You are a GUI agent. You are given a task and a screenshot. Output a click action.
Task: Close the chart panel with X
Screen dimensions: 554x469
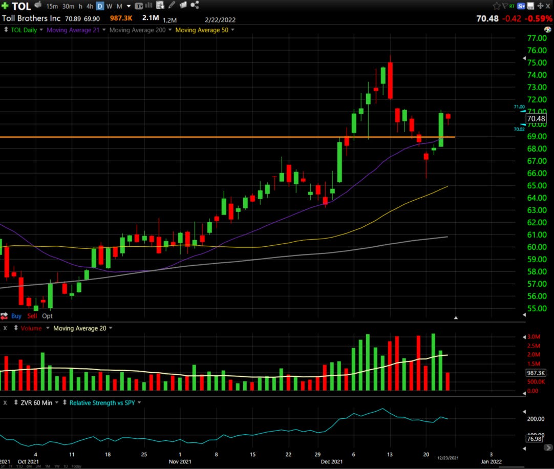[x=548, y=6]
